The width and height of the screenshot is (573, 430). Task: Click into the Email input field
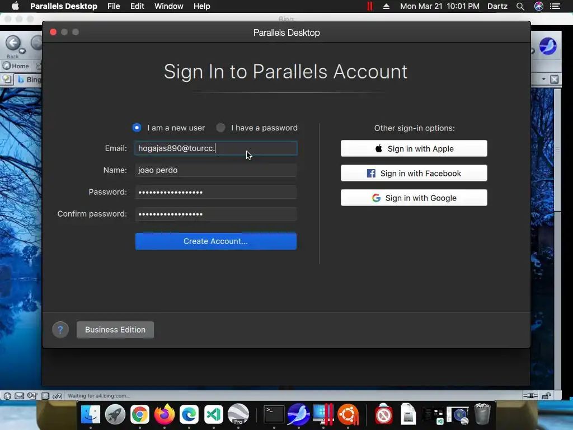(x=215, y=148)
